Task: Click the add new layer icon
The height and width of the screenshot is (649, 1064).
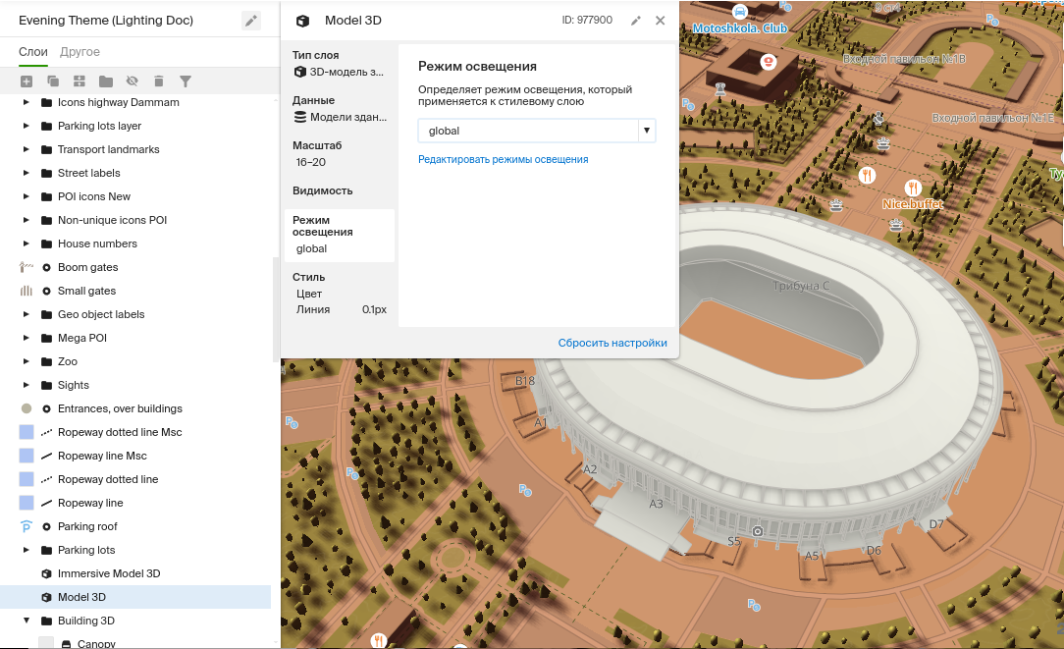Action: (27, 81)
